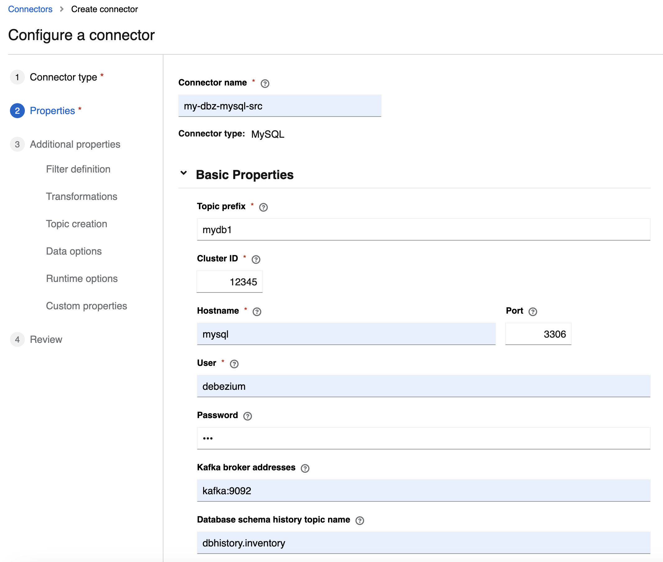Viewport: 663px width, 562px height.
Task: Open the User field help icon
Action: click(234, 364)
